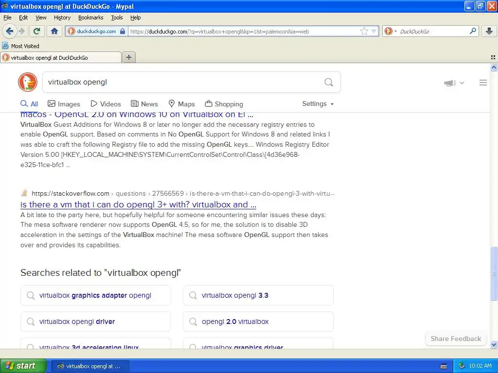The height and width of the screenshot is (373, 498).
Task: Expand the chevron next to the megaphone
Action: 462,83
